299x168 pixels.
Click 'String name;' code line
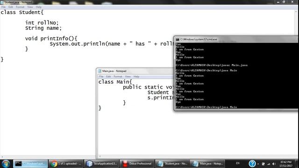pyautogui.click(x=43, y=28)
